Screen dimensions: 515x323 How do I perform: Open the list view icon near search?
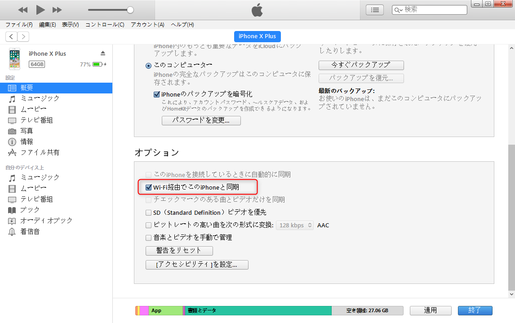pyautogui.click(x=375, y=10)
